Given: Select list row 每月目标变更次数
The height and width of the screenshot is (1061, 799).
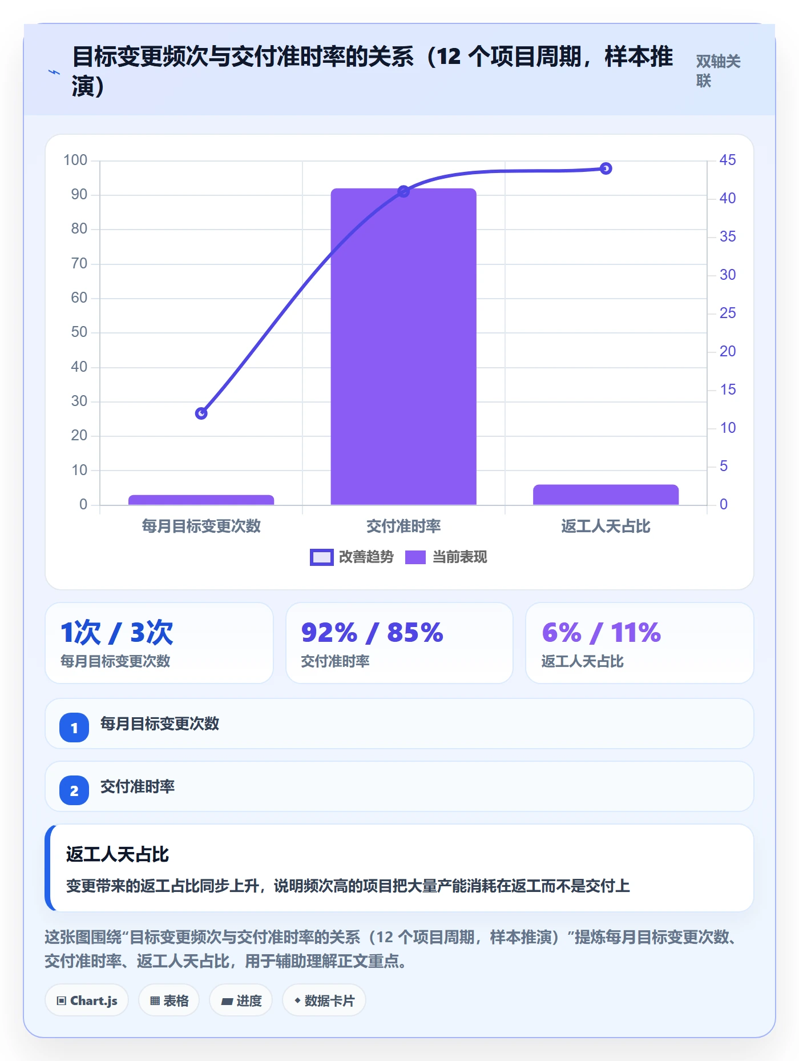Looking at the screenshot, I should tap(399, 724).
